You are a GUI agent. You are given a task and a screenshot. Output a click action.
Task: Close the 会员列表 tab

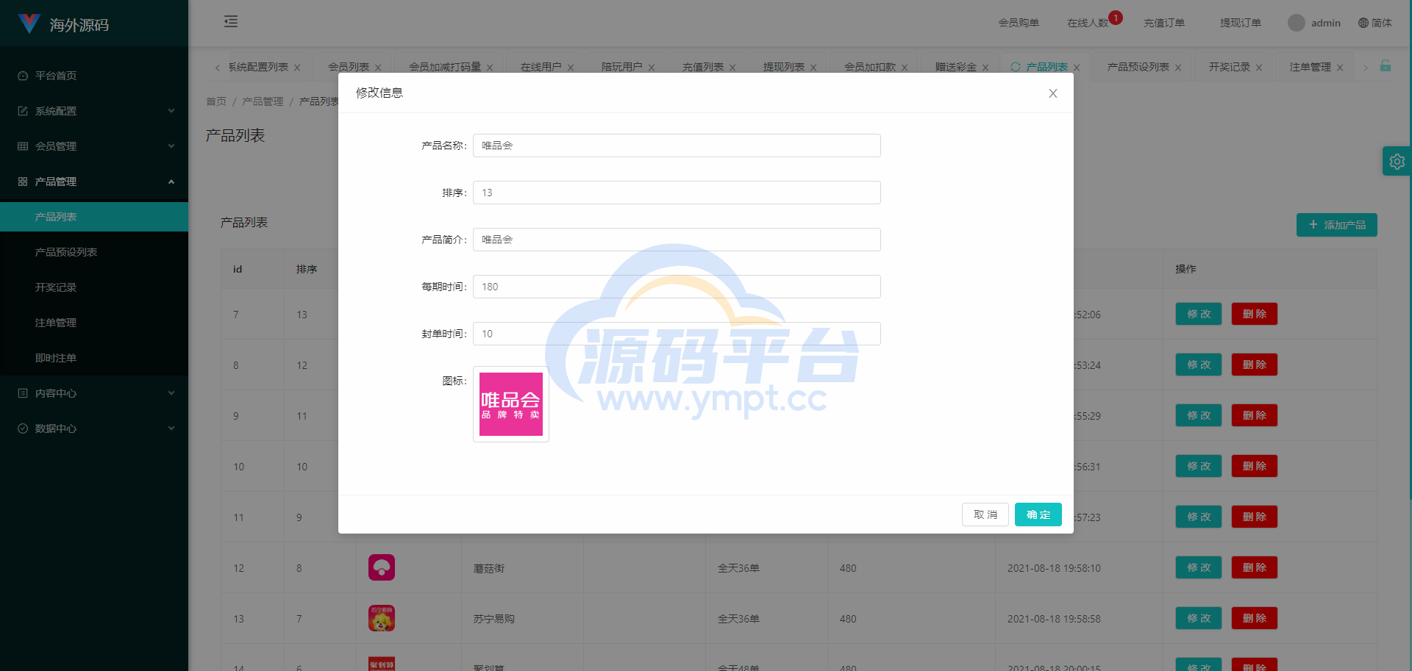point(378,68)
